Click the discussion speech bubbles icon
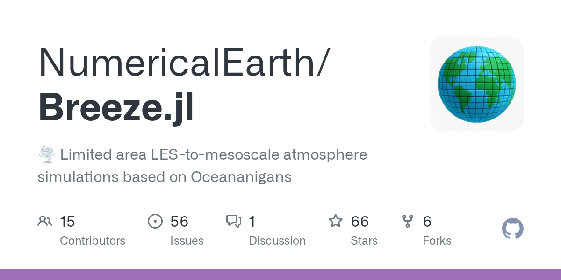This screenshot has width=561, height=280. point(234,221)
